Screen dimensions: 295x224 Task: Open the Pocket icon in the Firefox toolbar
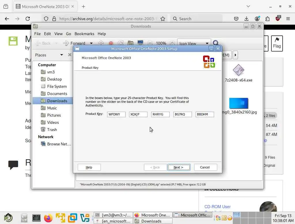236,19
